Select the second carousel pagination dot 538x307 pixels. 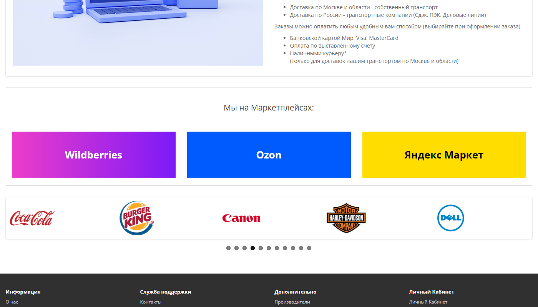click(x=236, y=248)
